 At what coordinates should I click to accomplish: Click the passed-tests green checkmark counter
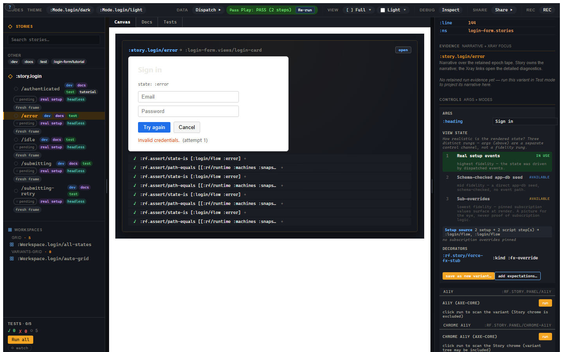pyautogui.click(x=12, y=331)
